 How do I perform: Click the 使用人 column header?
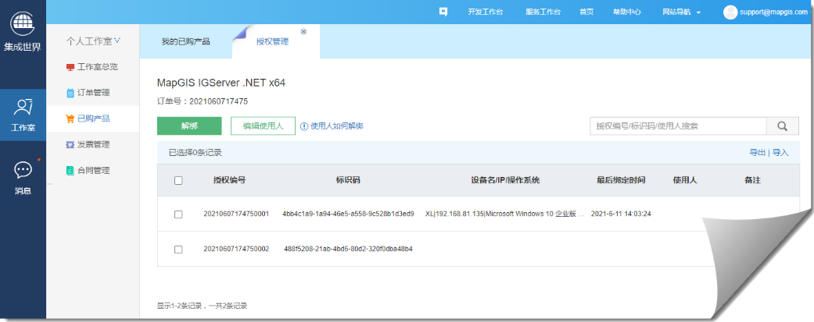pyautogui.click(x=685, y=180)
